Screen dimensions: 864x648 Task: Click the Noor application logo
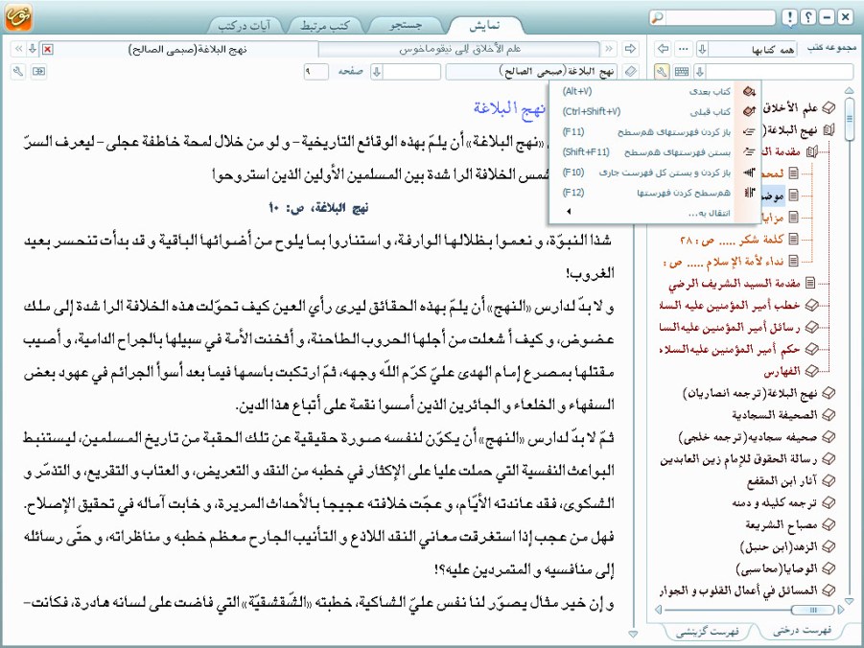pyautogui.click(x=19, y=16)
